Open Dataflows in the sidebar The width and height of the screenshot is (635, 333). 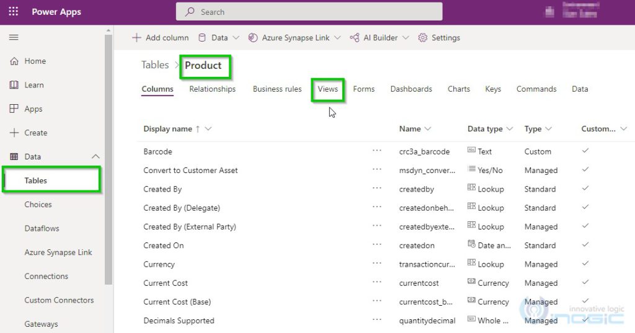point(42,228)
